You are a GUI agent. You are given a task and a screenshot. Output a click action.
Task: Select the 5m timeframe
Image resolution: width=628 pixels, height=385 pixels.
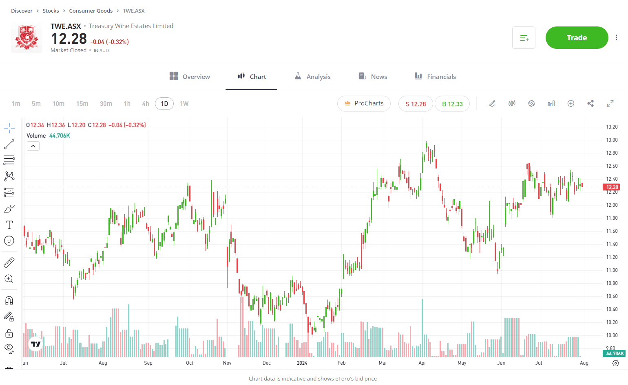pyautogui.click(x=36, y=104)
